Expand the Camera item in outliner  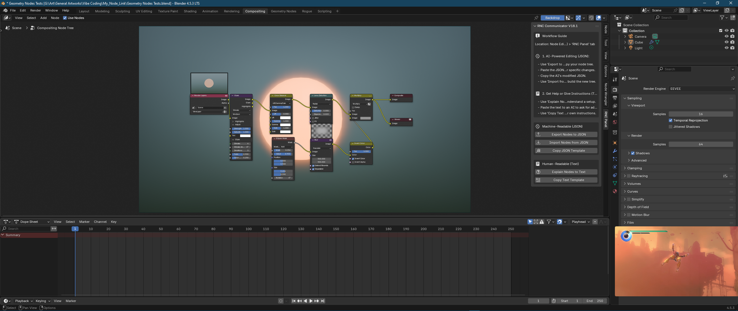click(625, 37)
